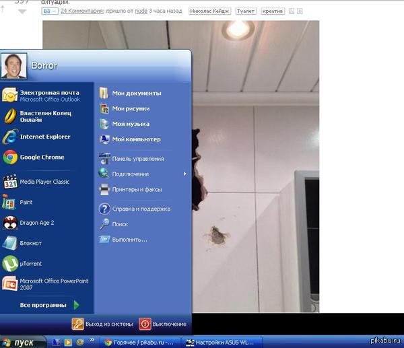This screenshot has width=404, height=348.
Task: Open Поиск magnifier icon
Action: 104,224
